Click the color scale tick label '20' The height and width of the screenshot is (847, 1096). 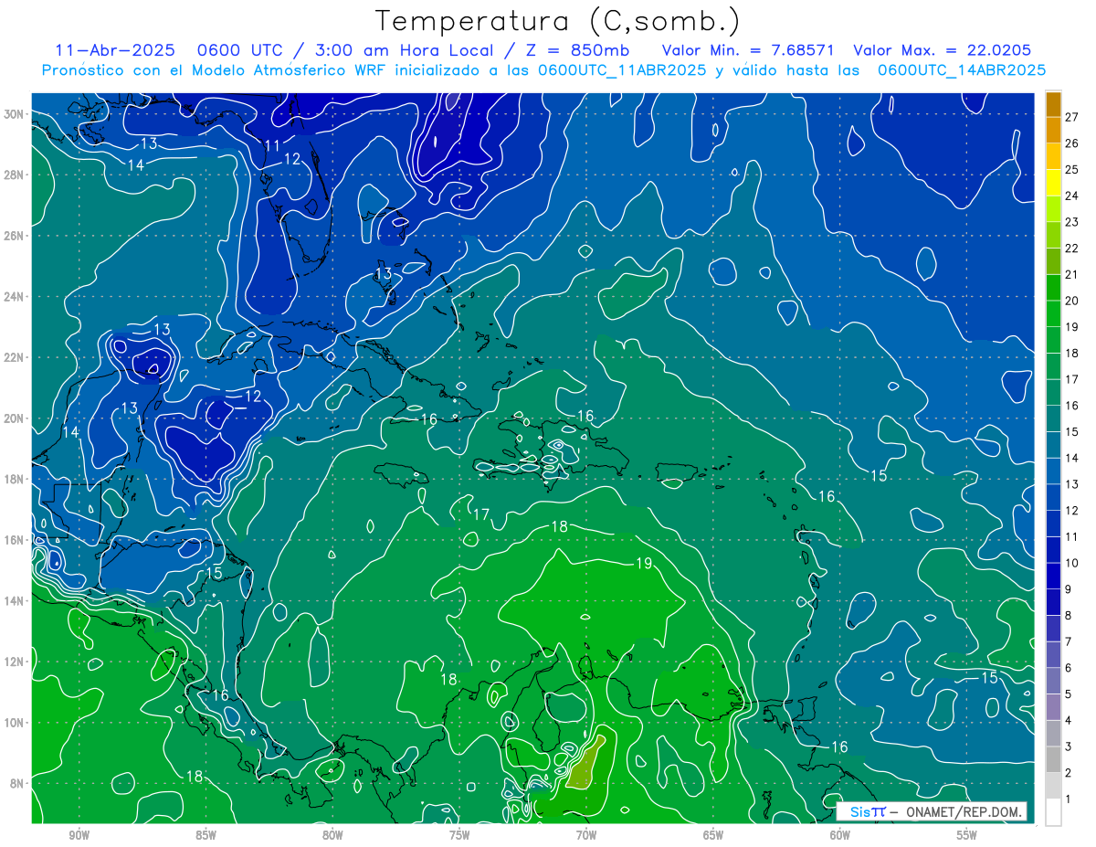coord(1072,301)
